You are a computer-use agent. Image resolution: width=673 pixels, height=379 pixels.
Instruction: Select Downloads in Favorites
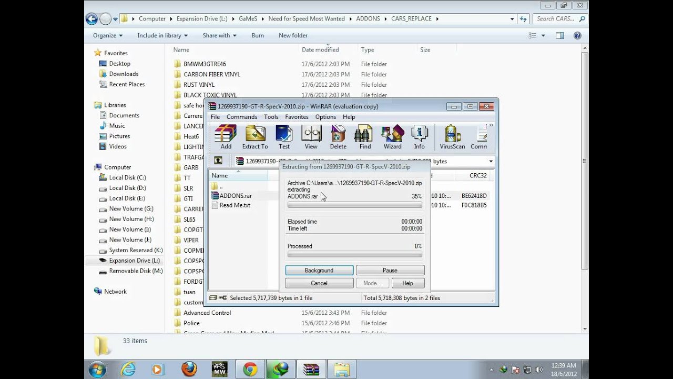(x=124, y=74)
